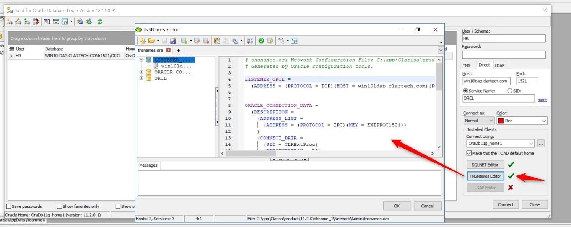Screen dimensions: 571x227
Task: Click the green-arrows plug icon in Login toolbar
Action: coord(27,22)
